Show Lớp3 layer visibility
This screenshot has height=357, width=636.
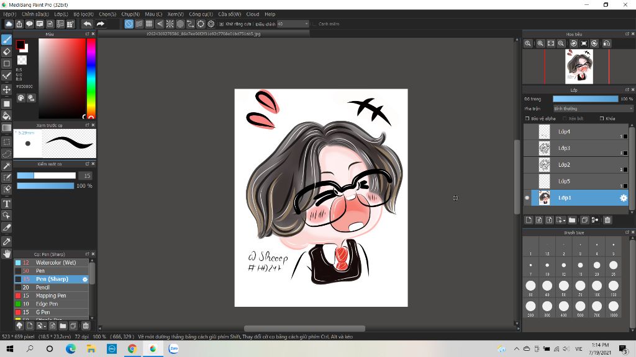coord(527,148)
